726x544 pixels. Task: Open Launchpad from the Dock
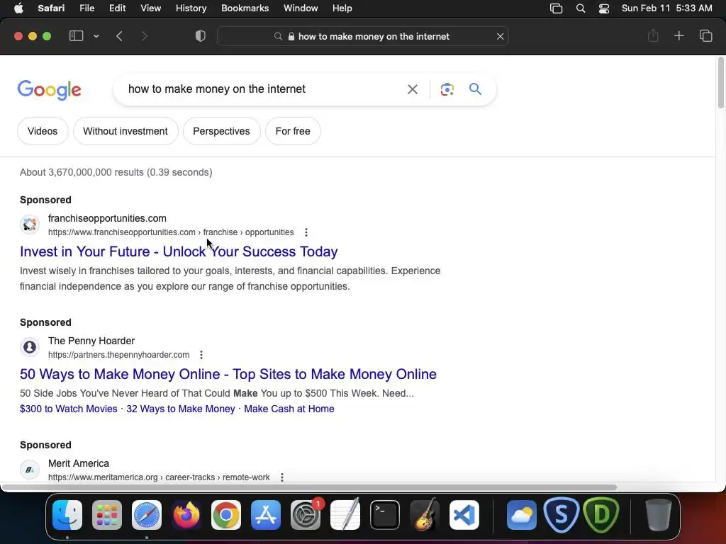pos(107,515)
